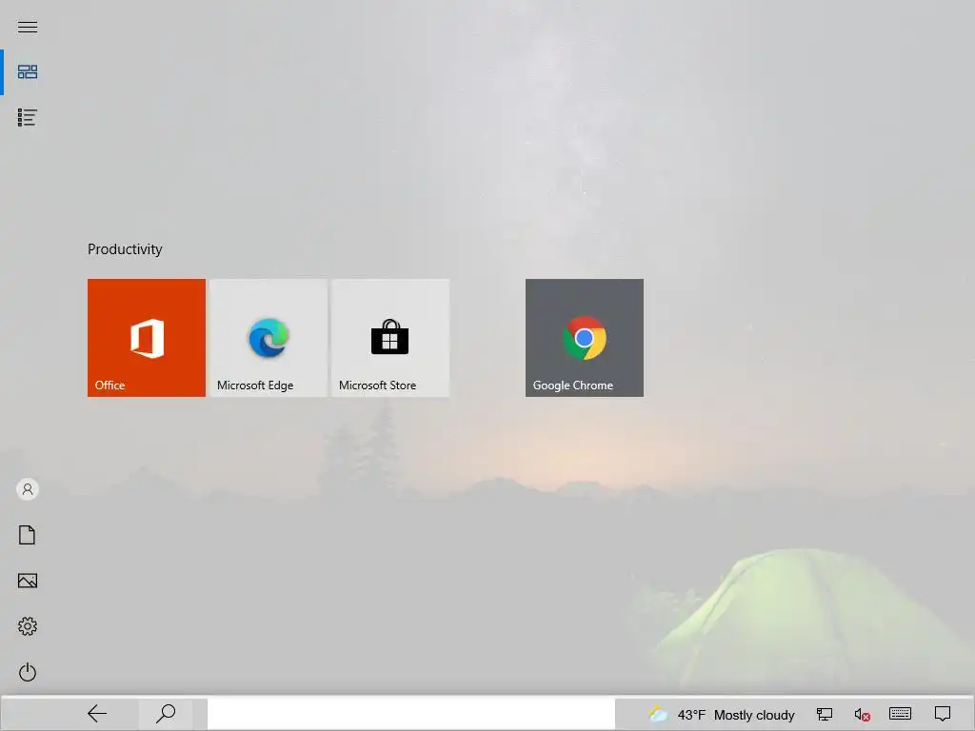Open the Pictures icon in sidebar
The image size is (975, 731).
coord(28,581)
